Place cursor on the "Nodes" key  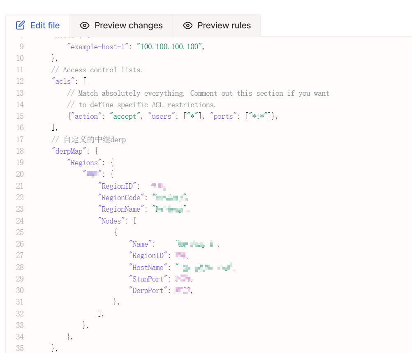pyautogui.click(x=111, y=221)
